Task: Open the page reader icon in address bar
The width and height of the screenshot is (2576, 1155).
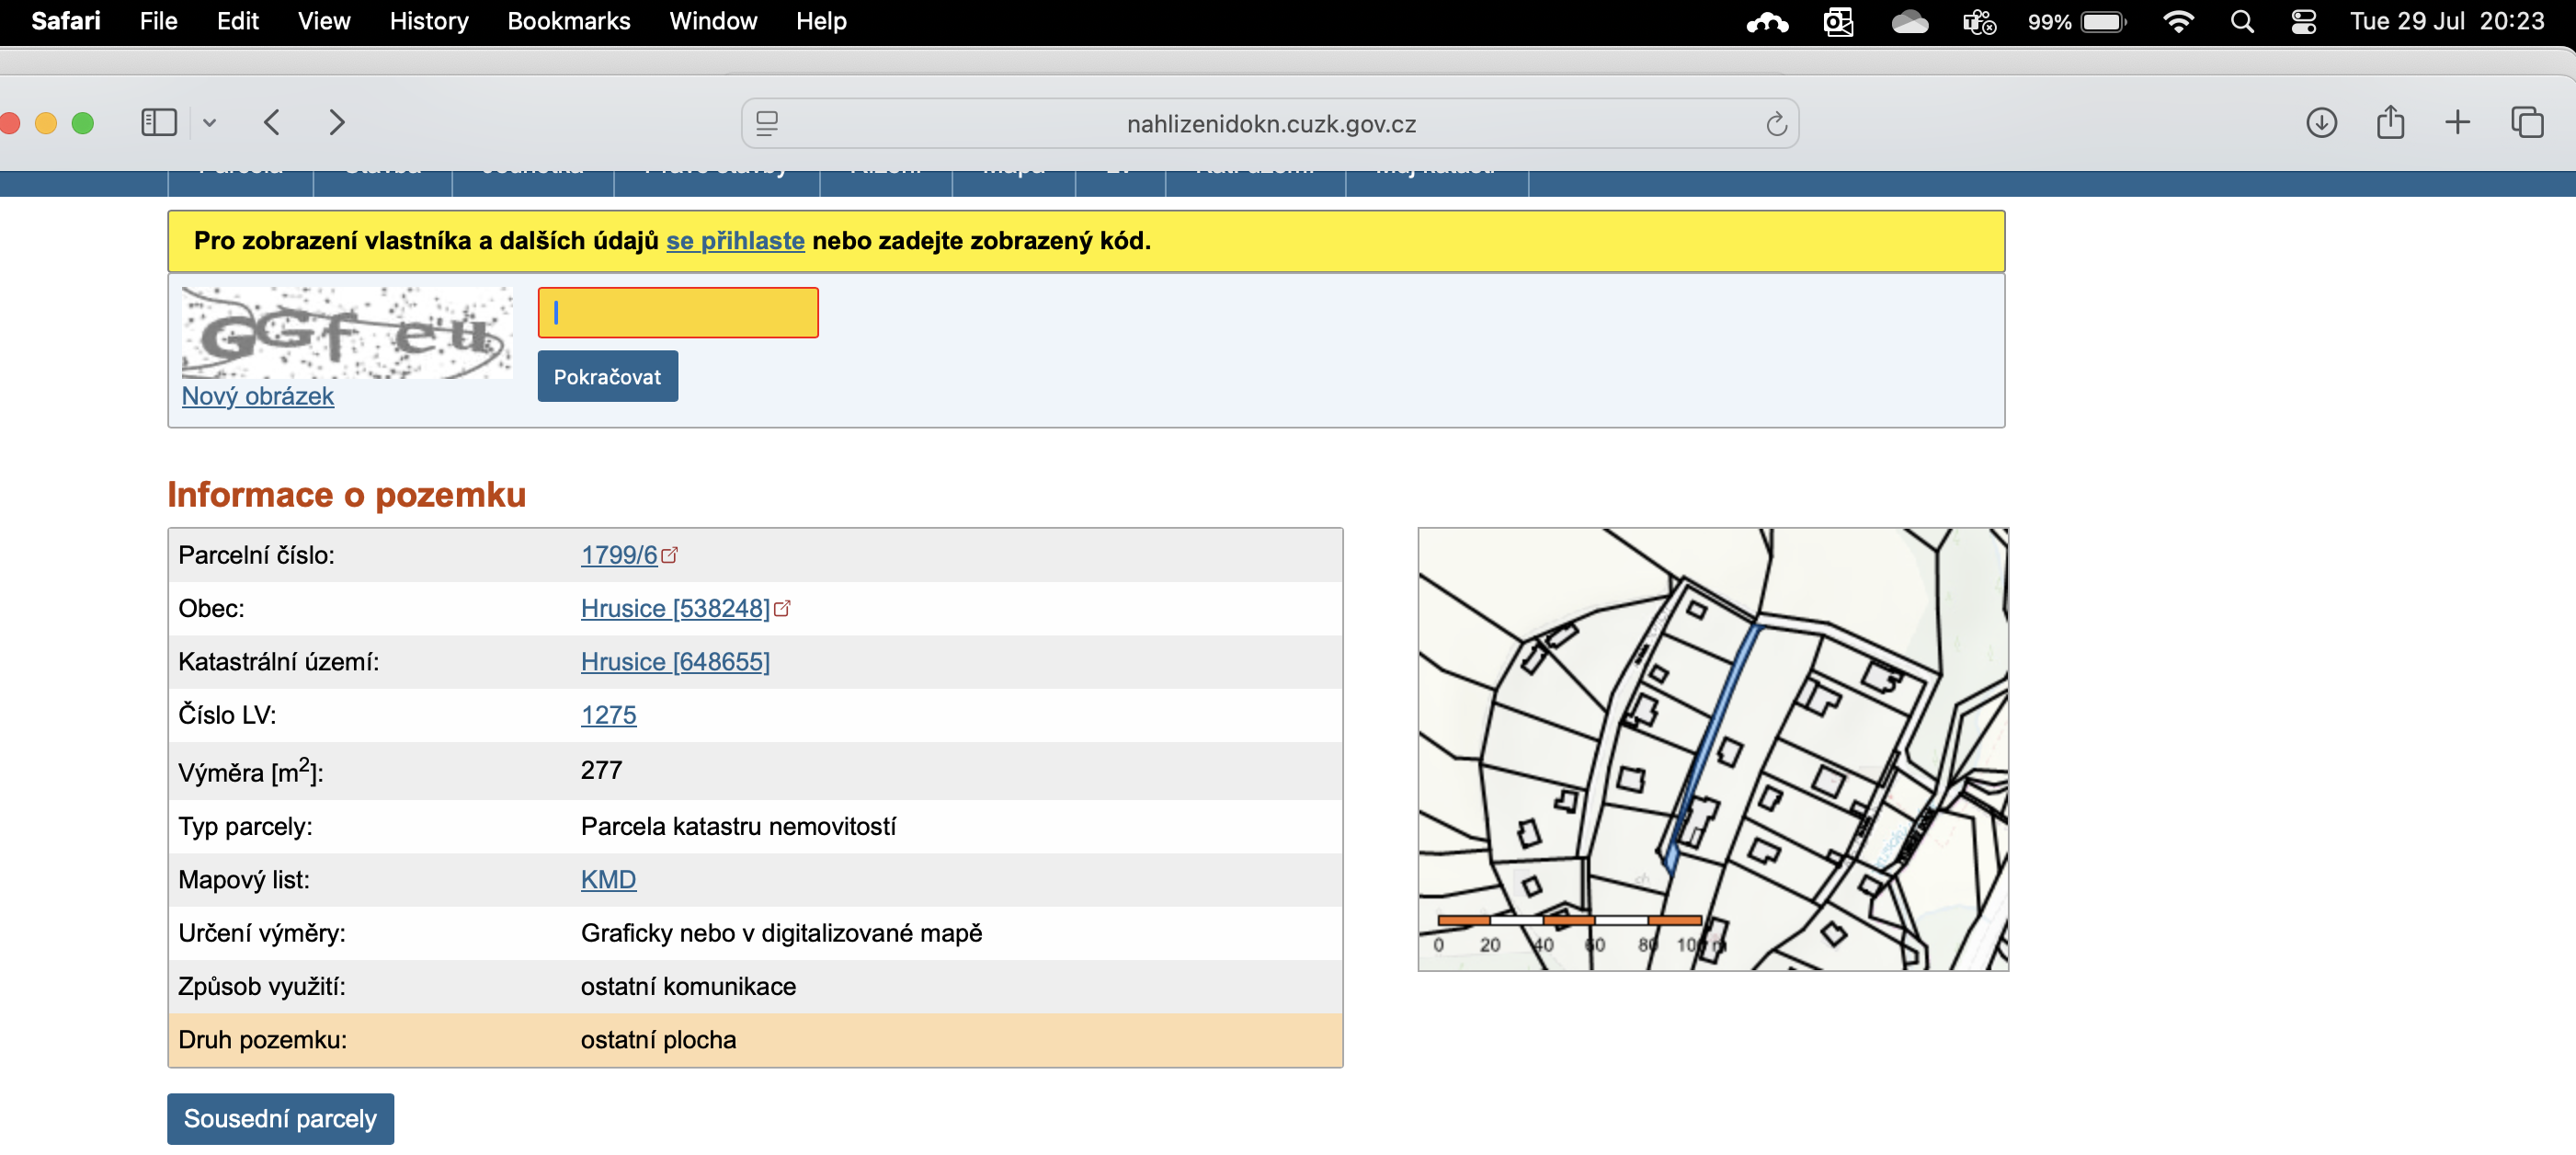Action: pyautogui.click(x=767, y=124)
